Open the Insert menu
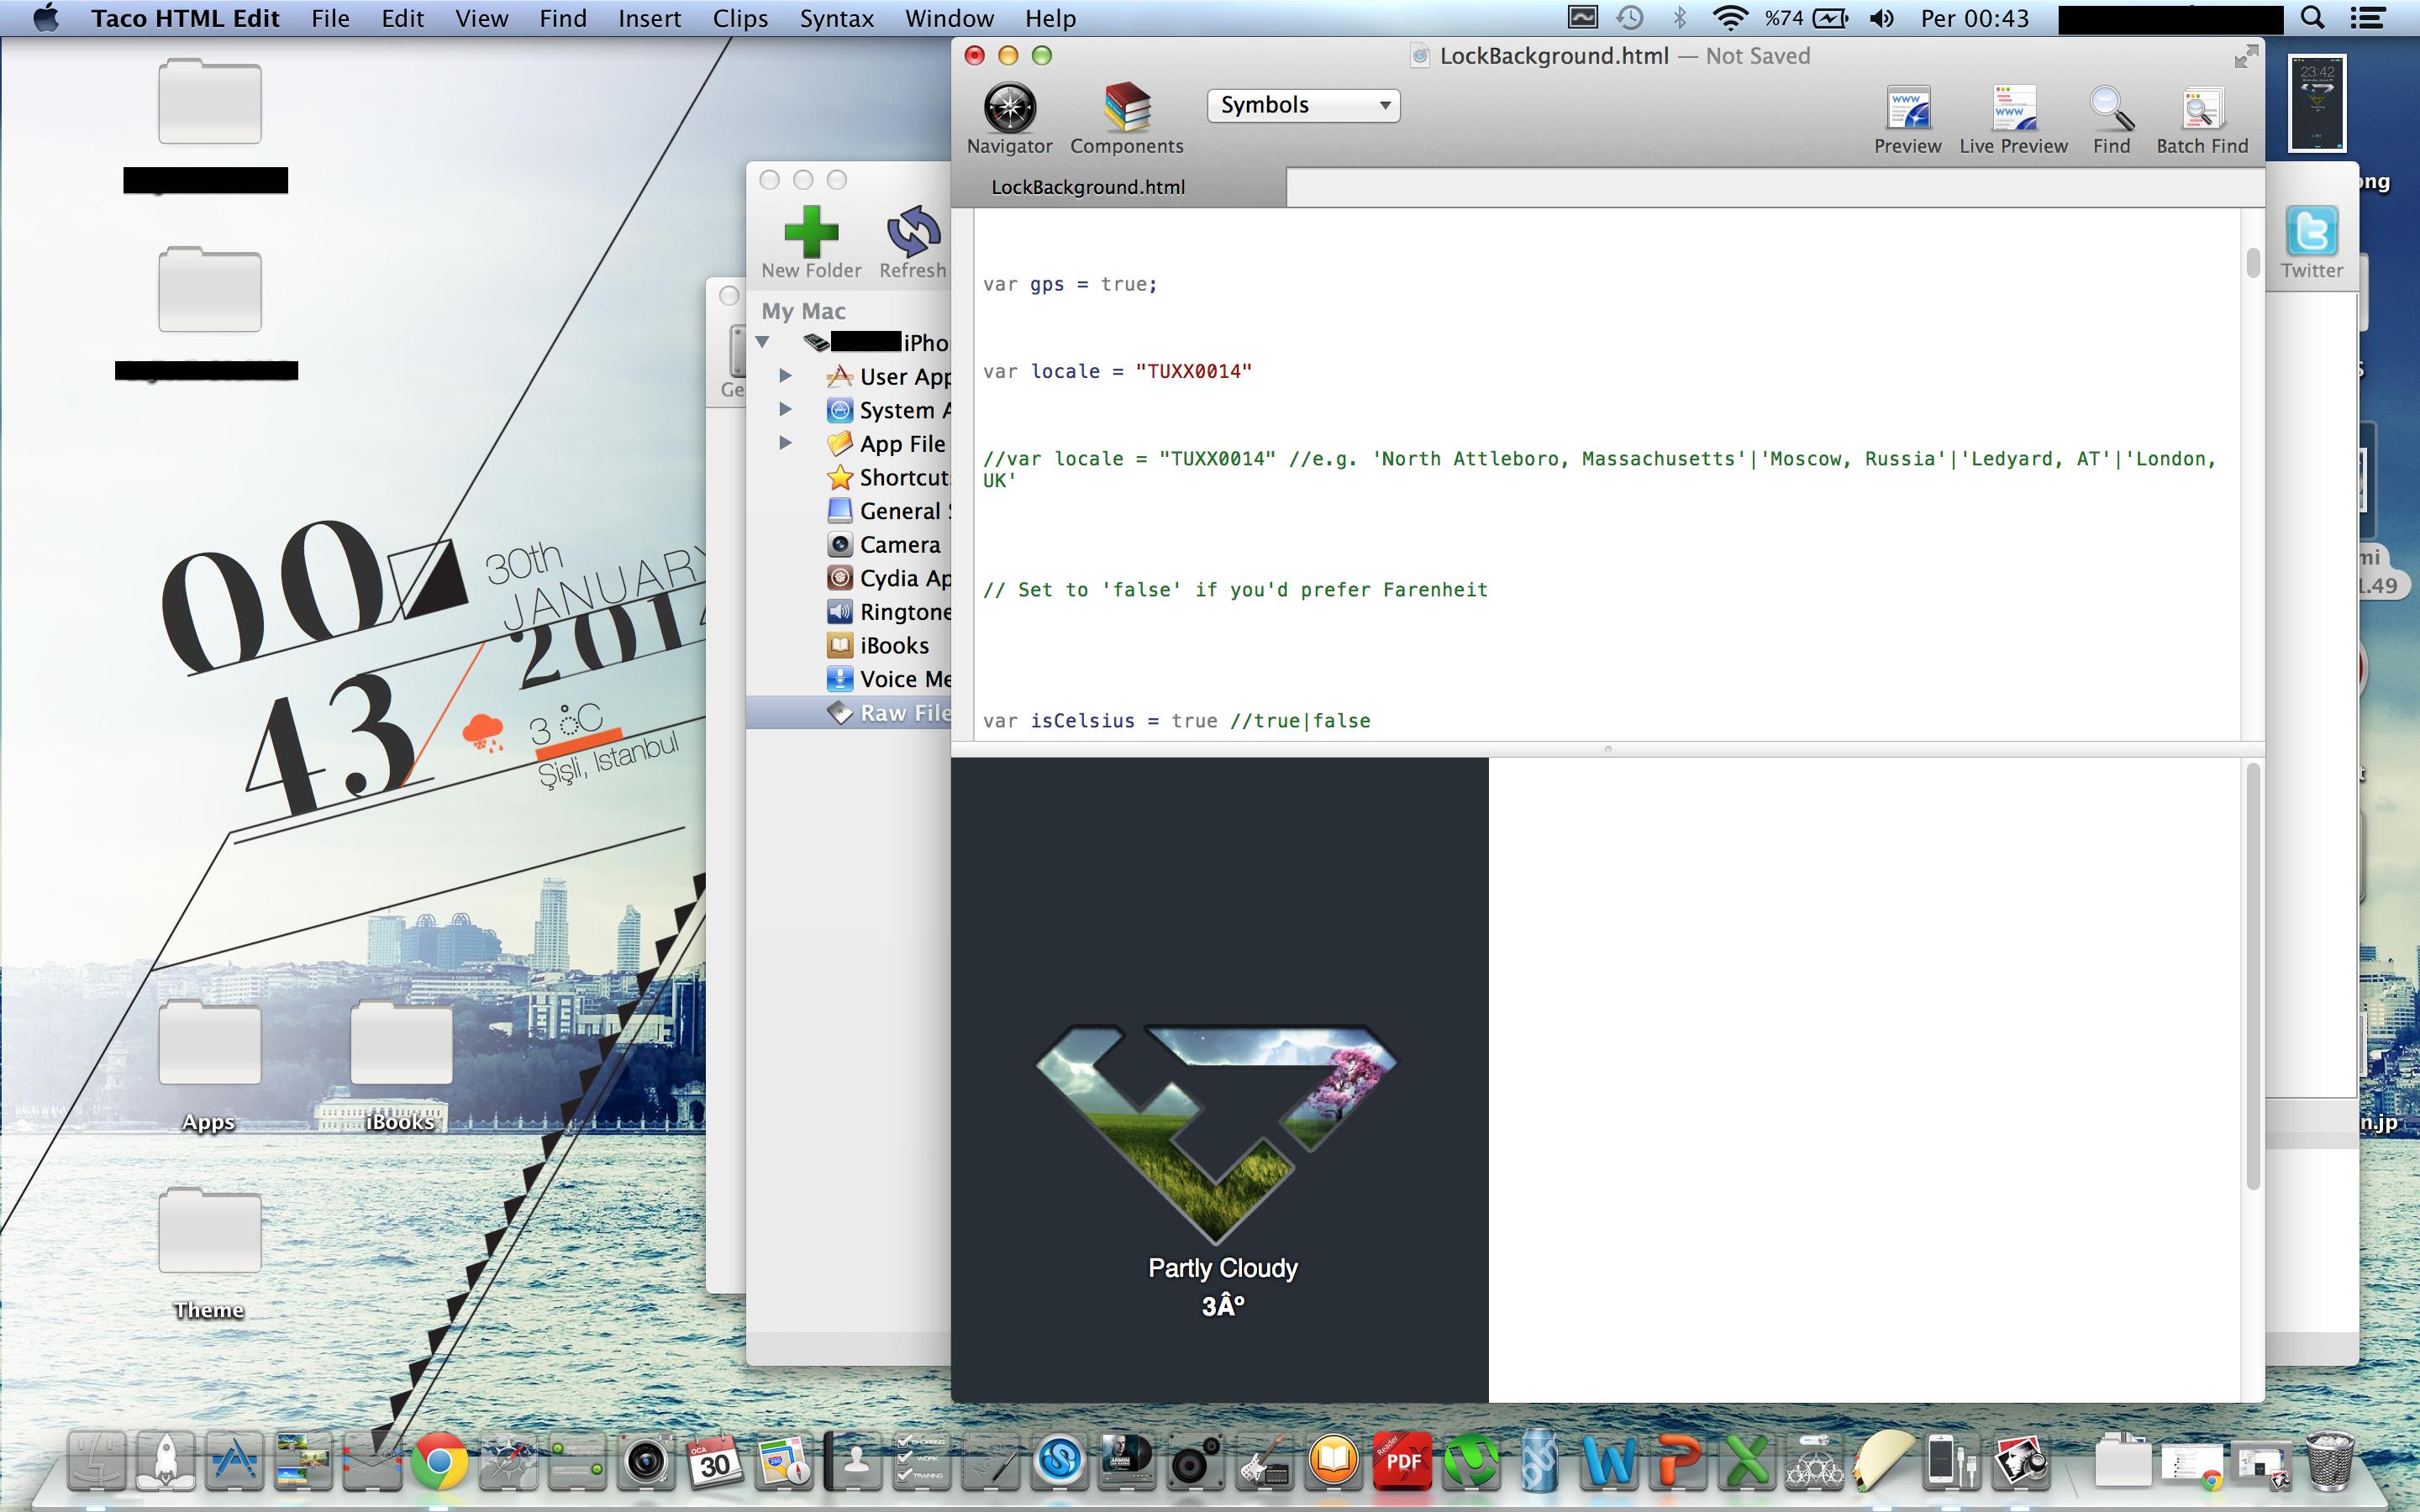Viewport: 2420px width, 1512px height. [649, 18]
